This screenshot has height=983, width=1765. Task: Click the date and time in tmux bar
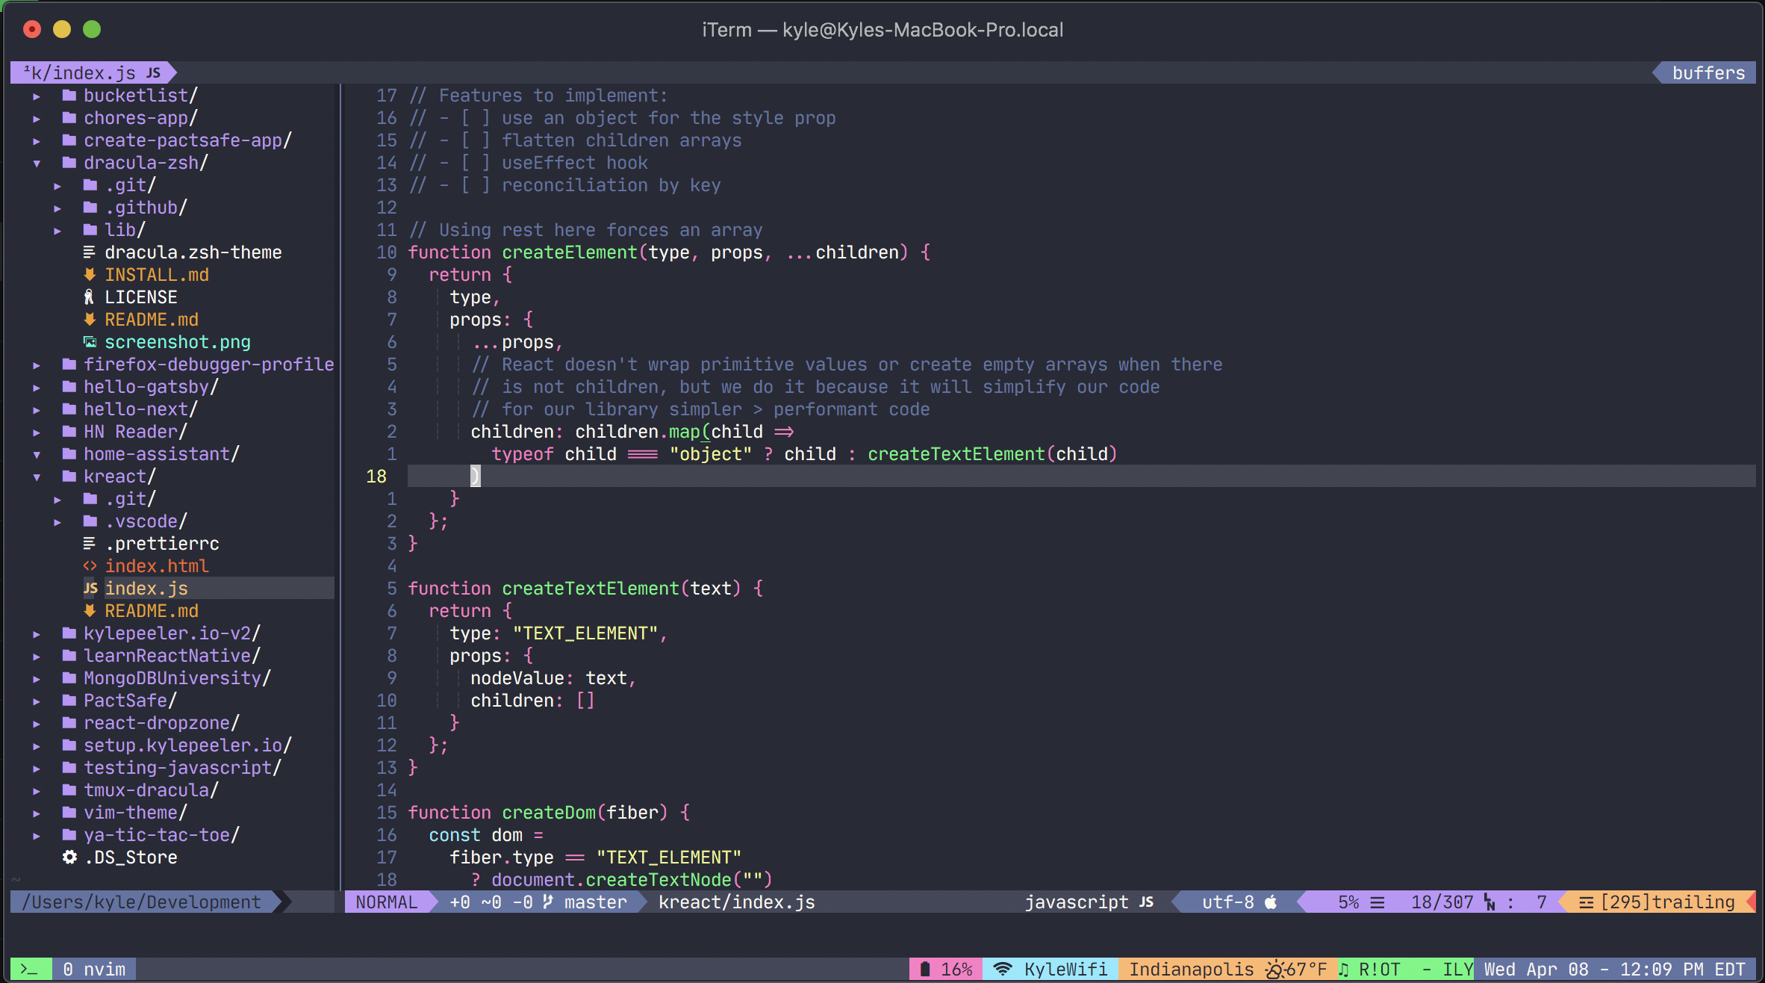pos(1614,970)
